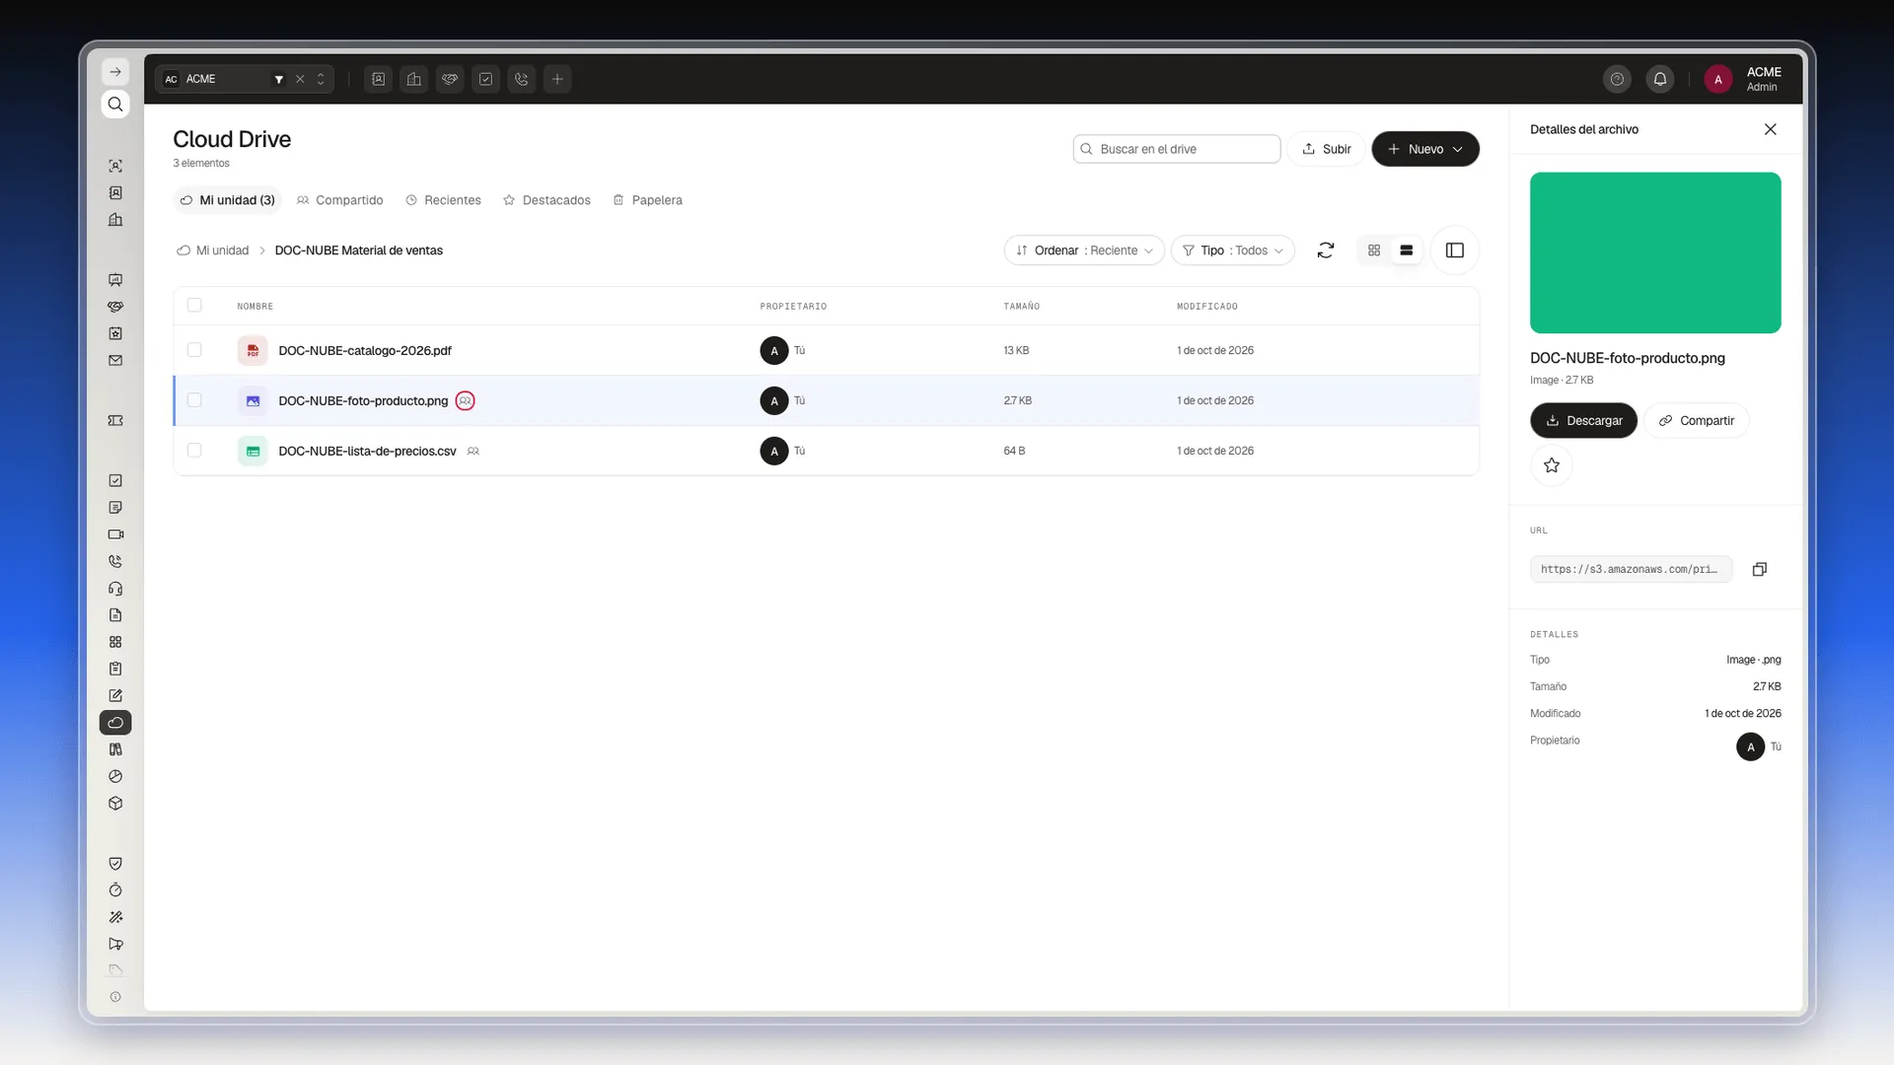Click the Compartir button
This screenshot has height=1065, width=1894.
(1696, 420)
